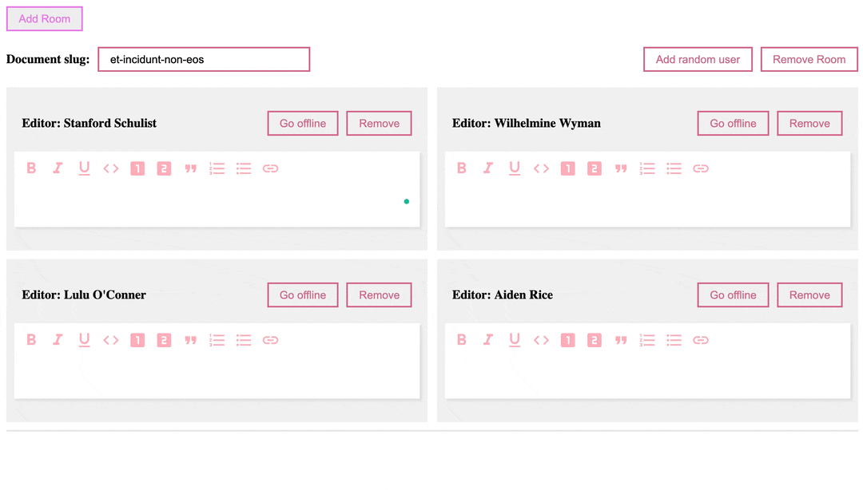
Task: Insert link in Wilhelmine Wyman's editor
Action: 701,168
